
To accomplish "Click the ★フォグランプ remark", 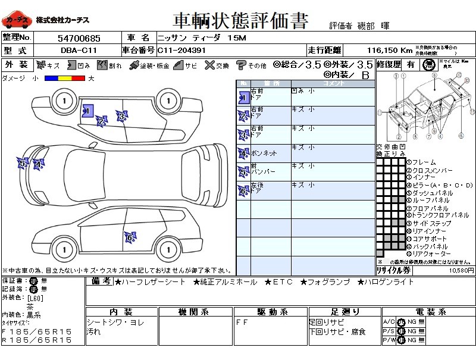I will (x=325, y=282).
